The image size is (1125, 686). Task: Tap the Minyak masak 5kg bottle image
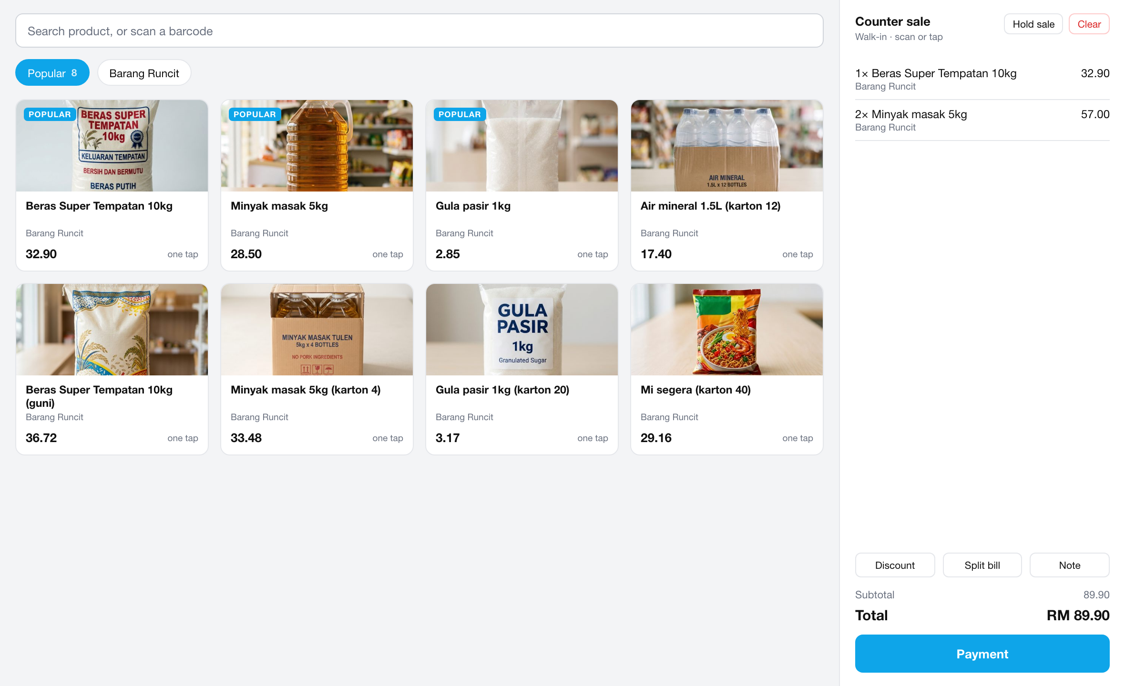pyautogui.click(x=317, y=146)
